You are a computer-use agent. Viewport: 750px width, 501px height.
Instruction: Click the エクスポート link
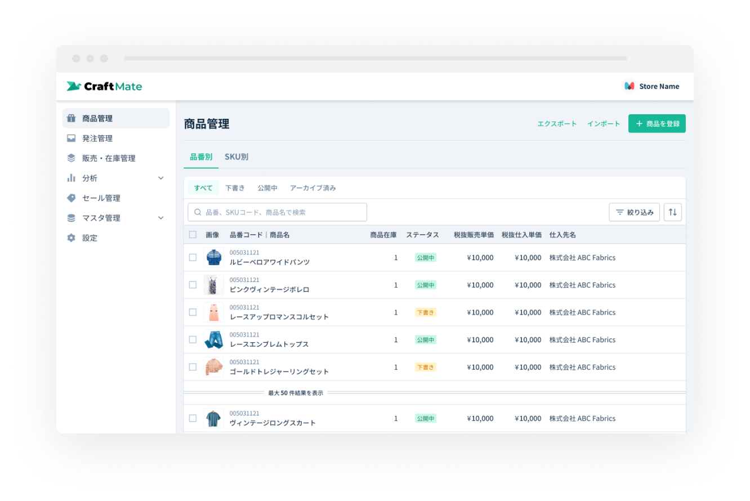click(557, 124)
